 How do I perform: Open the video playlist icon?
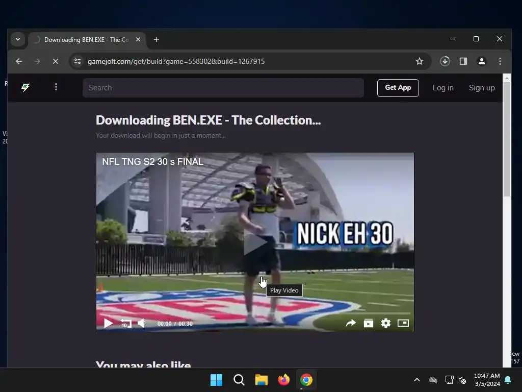click(369, 323)
